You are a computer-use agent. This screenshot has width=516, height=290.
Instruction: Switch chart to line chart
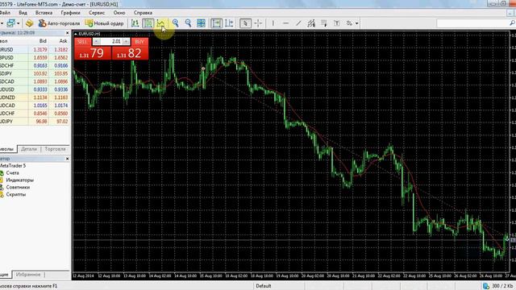[x=160, y=23]
